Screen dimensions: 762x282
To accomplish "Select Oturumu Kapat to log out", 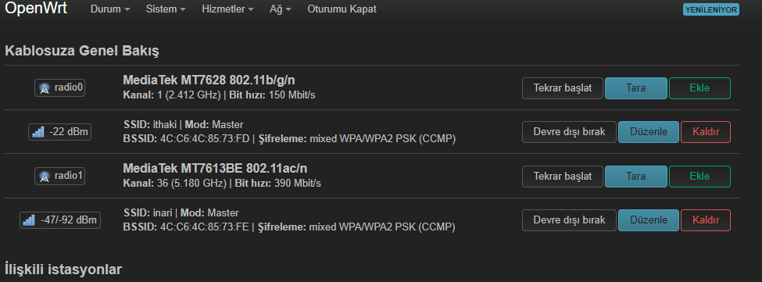I will [342, 9].
